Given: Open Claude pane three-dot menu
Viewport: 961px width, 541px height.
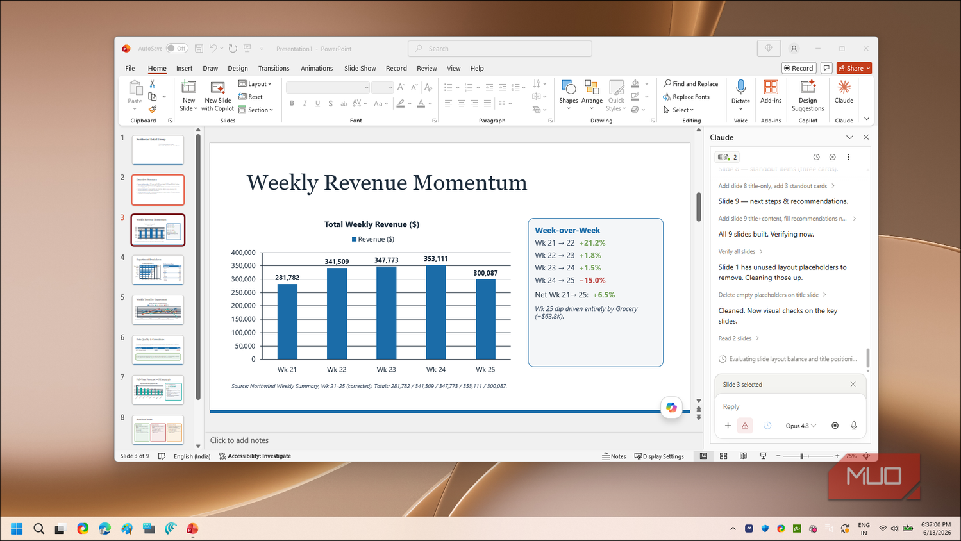Looking at the screenshot, I should coord(848,157).
